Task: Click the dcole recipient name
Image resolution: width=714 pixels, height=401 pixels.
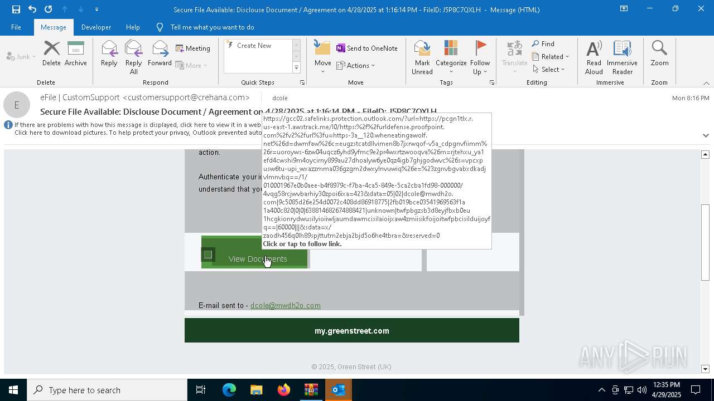Action: click(x=280, y=98)
